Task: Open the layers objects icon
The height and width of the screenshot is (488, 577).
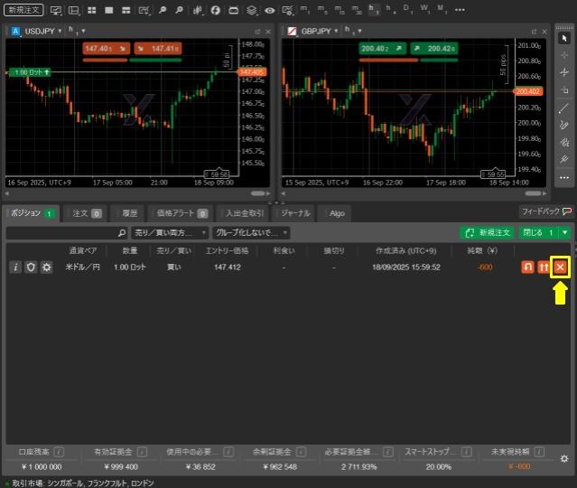Action: 251,10
